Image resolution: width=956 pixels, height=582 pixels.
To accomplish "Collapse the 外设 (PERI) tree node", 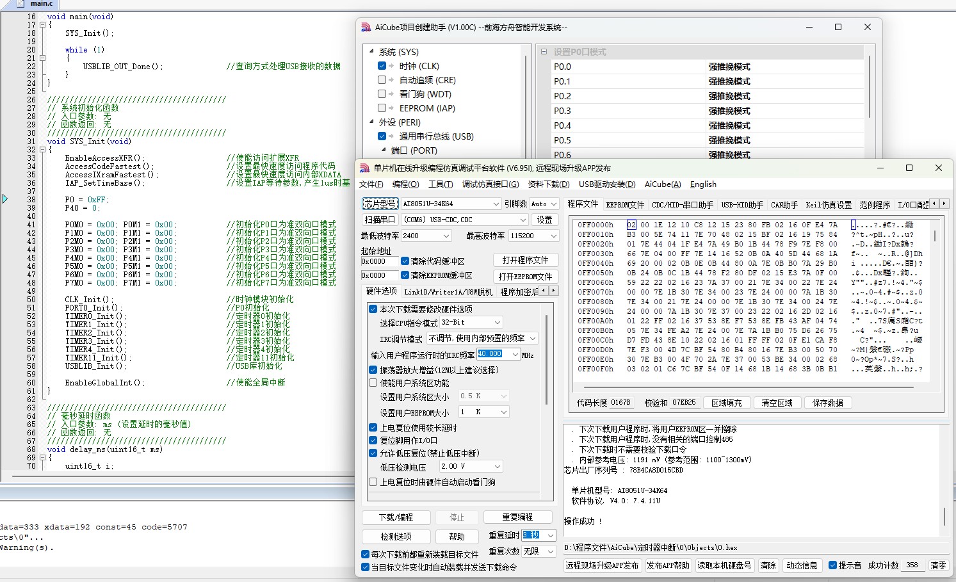I will (372, 122).
